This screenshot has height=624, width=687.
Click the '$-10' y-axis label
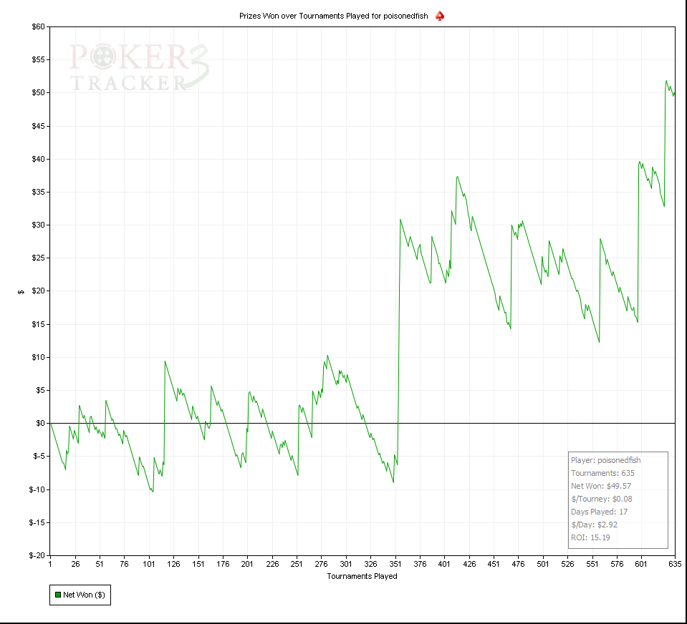coord(37,489)
